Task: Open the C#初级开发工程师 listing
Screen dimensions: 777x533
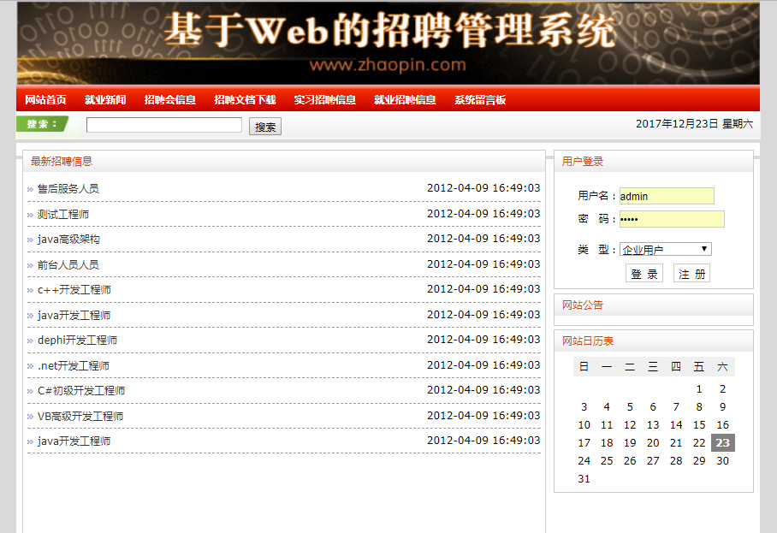Action: click(x=81, y=391)
